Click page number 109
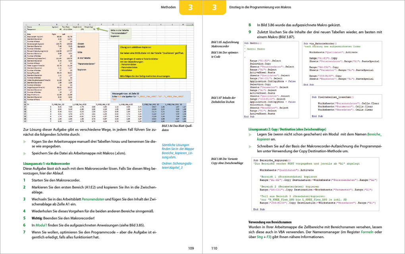 [191, 248]
